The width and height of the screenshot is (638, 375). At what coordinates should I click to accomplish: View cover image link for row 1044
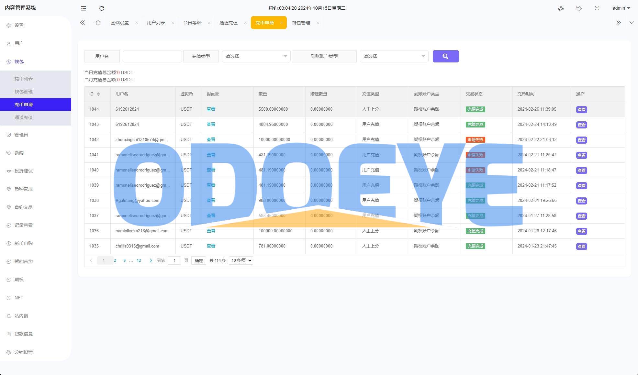211,109
